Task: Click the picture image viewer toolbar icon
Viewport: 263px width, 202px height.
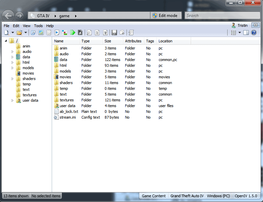Action: [41, 33]
